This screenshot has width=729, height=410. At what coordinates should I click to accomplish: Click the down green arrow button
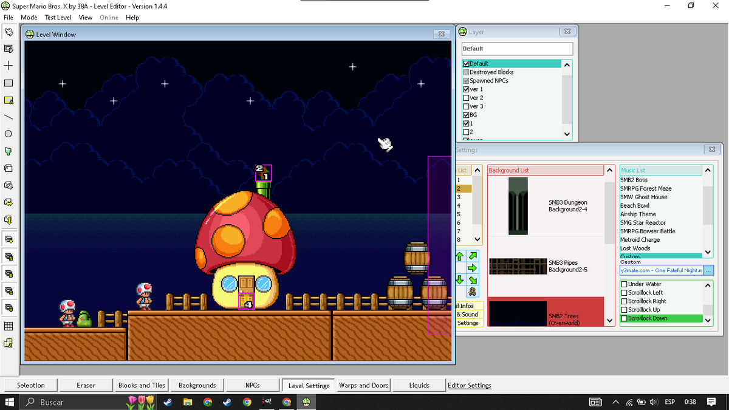460,280
